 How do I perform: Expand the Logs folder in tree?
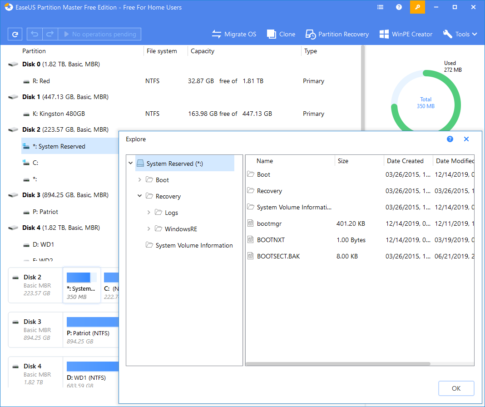tap(149, 212)
